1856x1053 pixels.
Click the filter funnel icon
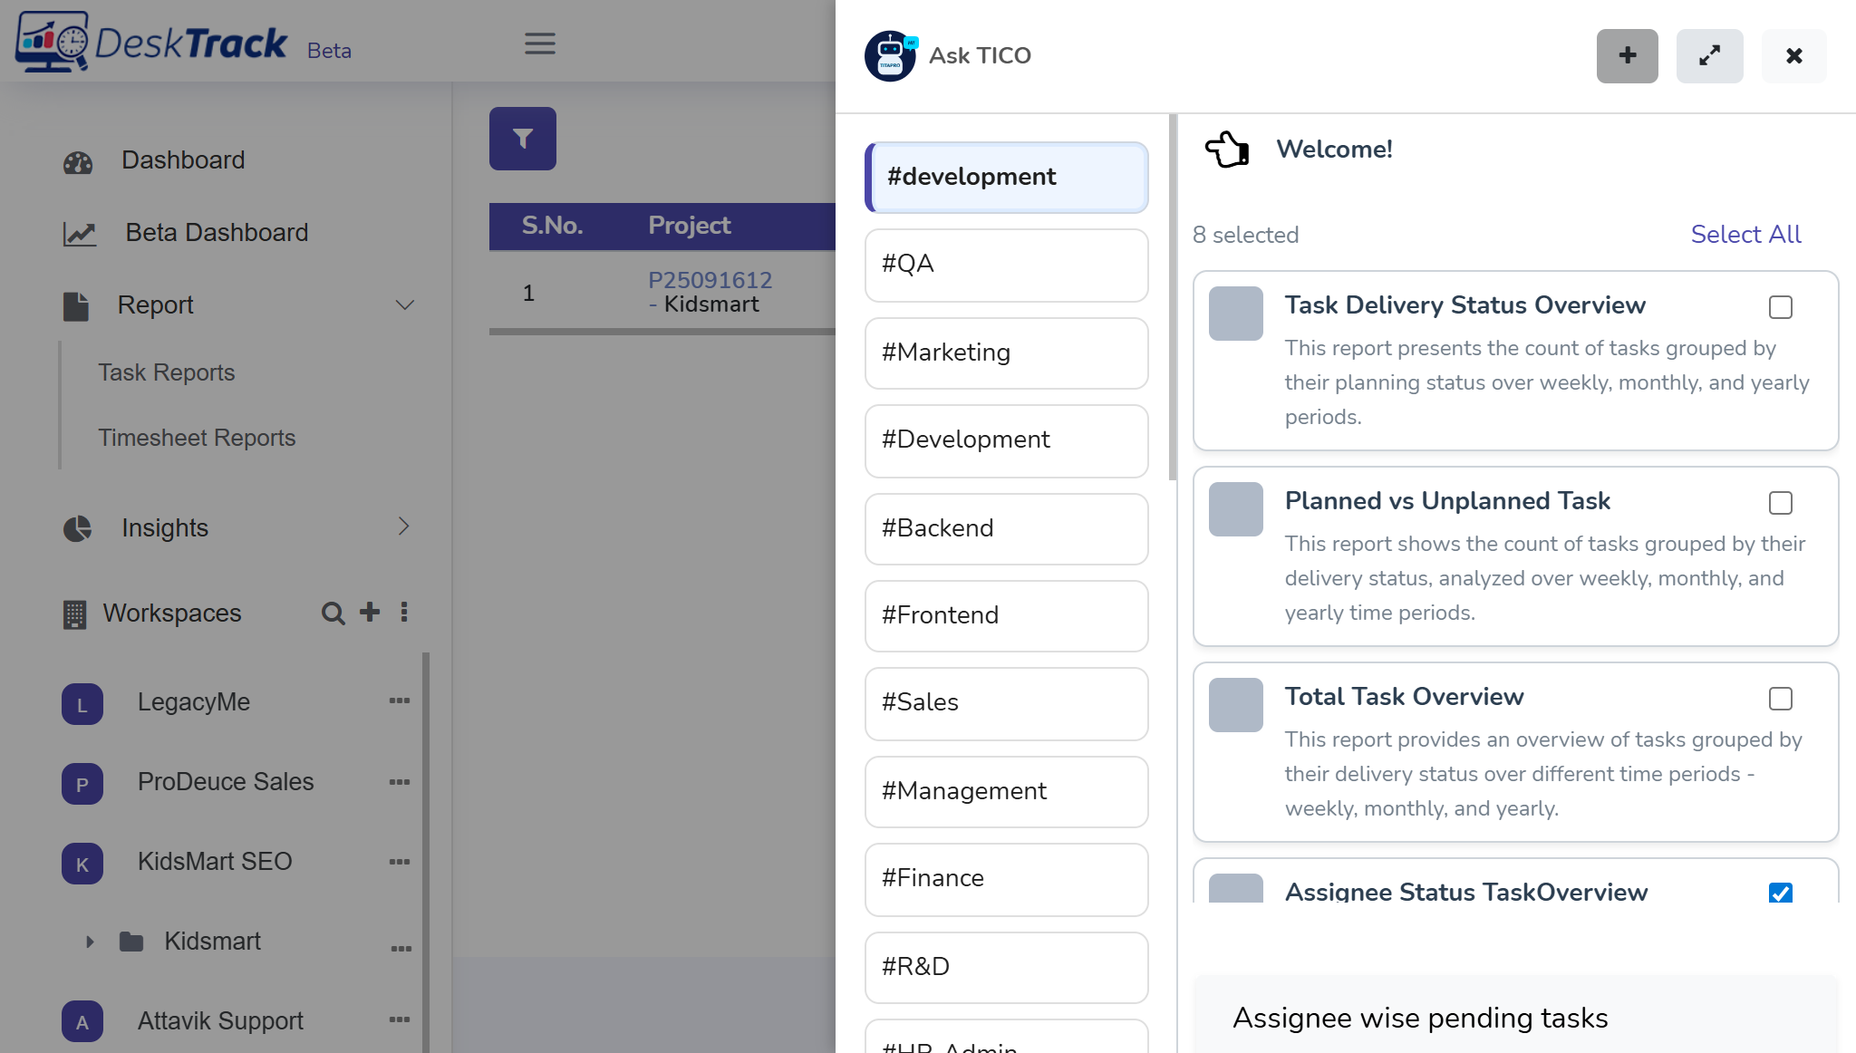[523, 139]
